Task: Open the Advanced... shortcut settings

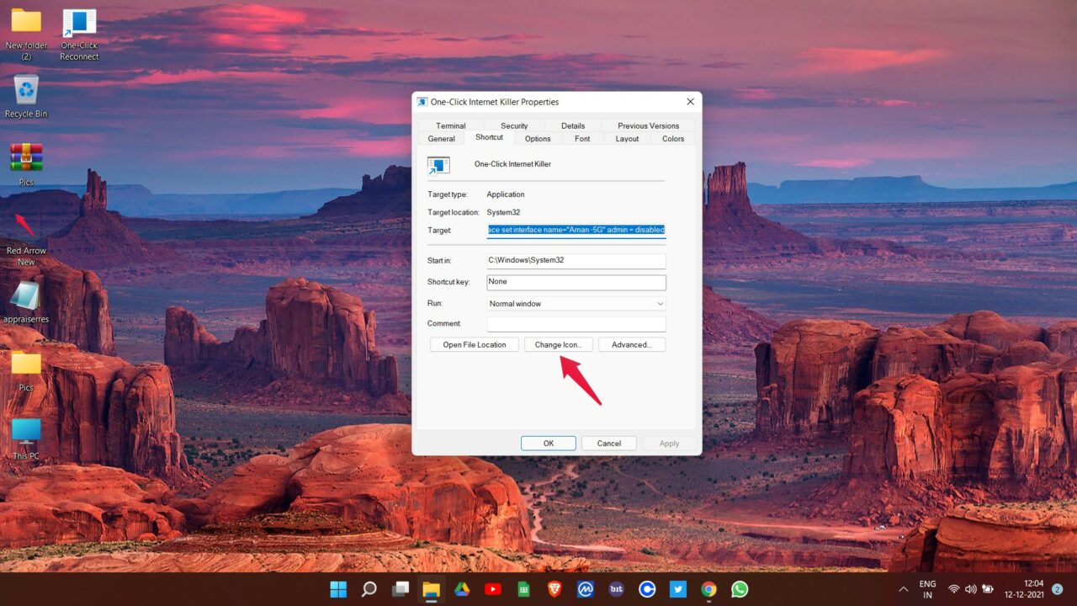Action: click(x=632, y=345)
